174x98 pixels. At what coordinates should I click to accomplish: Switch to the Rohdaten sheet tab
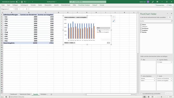tap(43, 94)
